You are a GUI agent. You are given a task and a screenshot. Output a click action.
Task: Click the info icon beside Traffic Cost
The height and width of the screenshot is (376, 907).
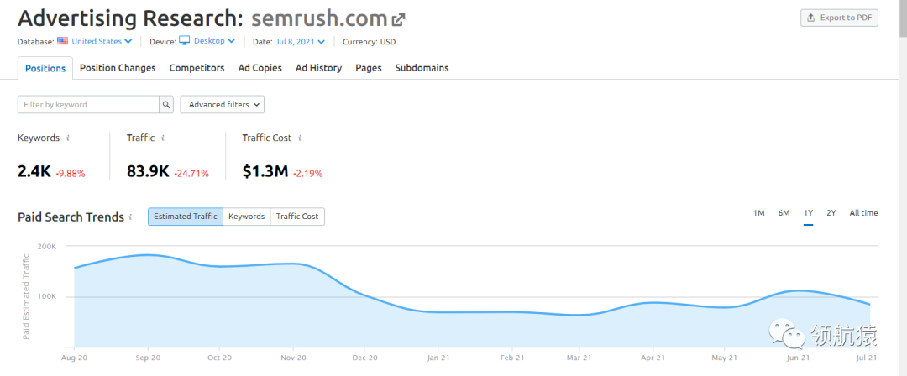300,138
